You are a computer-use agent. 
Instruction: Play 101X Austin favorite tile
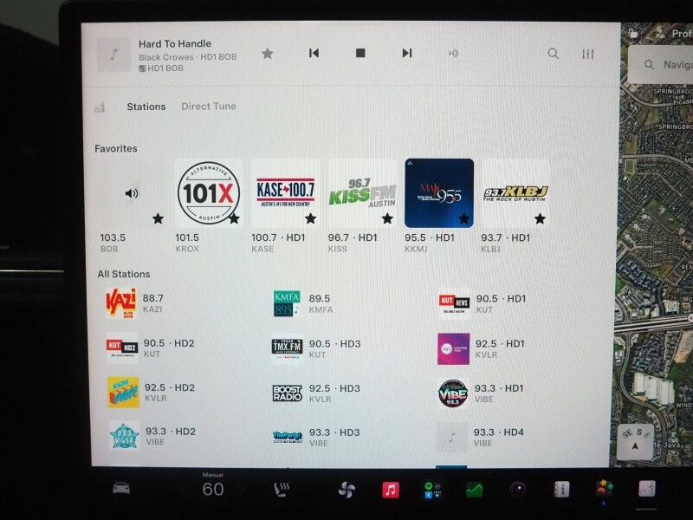pyautogui.click(x=209, y=193)
